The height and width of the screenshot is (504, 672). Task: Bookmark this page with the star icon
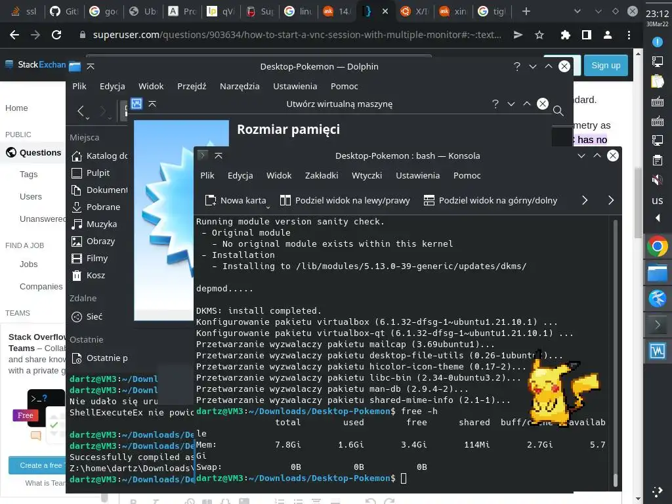[x=539, y=35]
